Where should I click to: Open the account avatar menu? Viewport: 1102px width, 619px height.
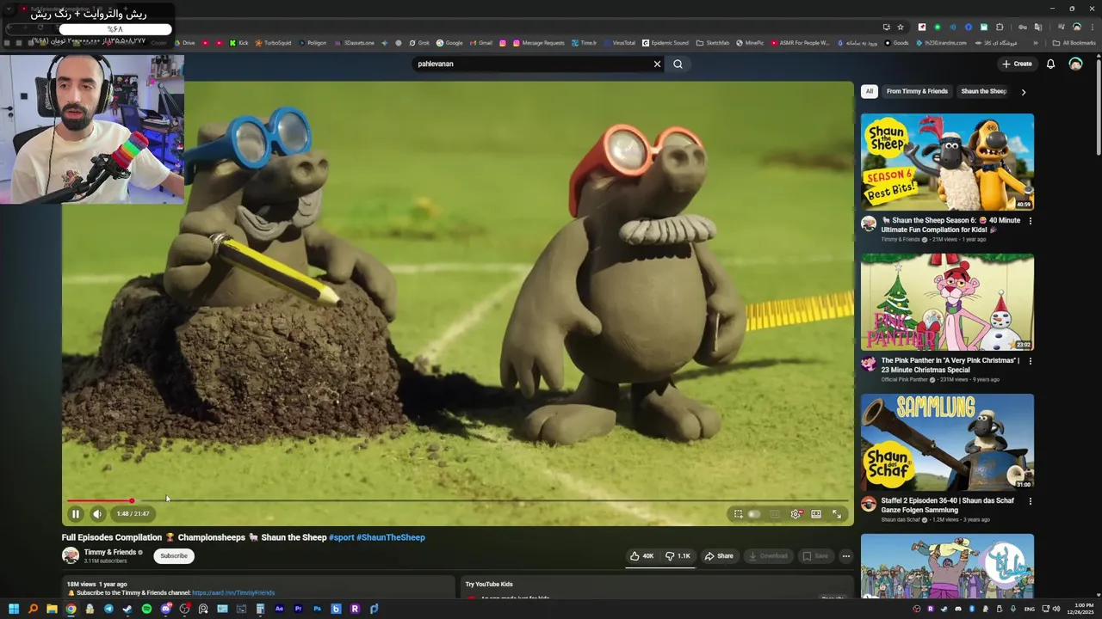click(x=1075, y=64)
